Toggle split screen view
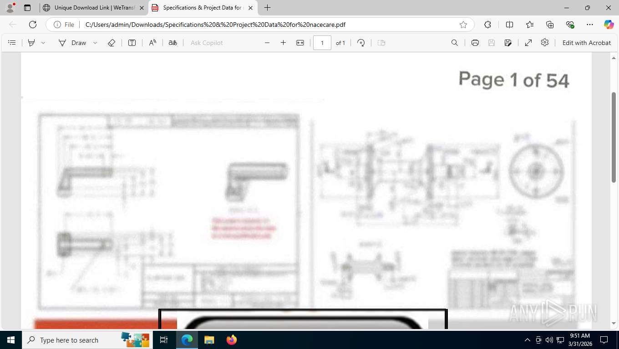This screenshot has width=619, height=349. click(x=510, y=25)
